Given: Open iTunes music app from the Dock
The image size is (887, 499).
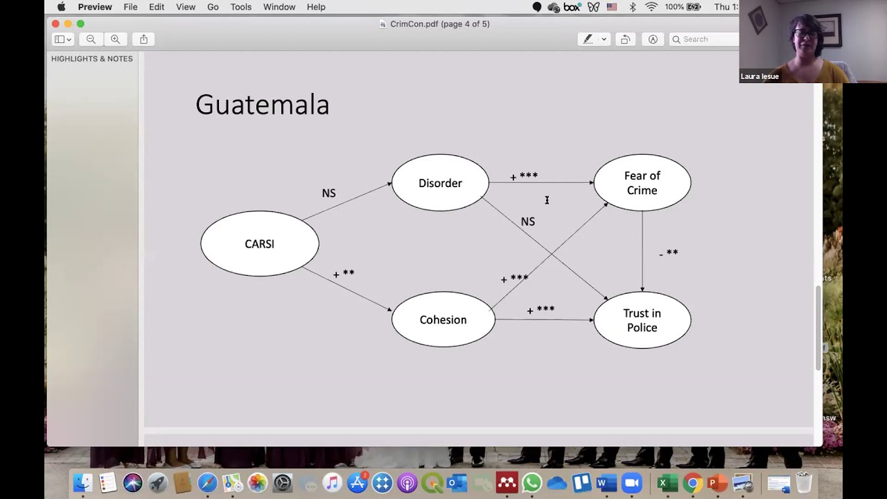Looking at the screenshot, I should [332, 483].
